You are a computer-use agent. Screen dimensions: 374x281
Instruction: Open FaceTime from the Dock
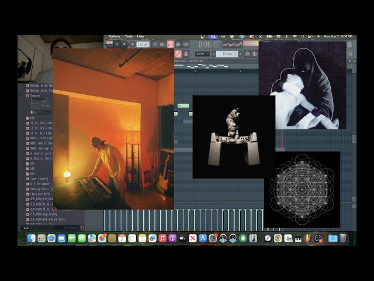72,238
